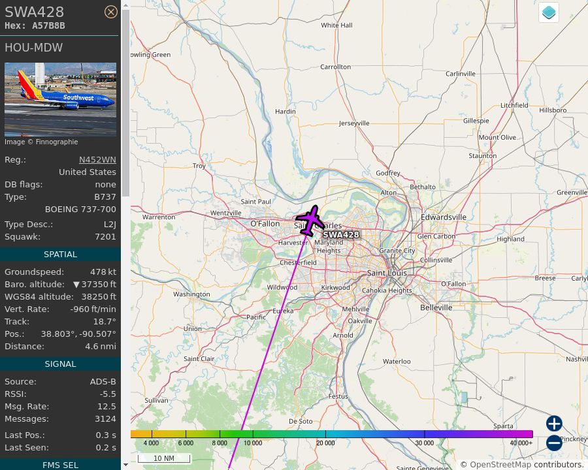The height and width of the screenshot is (470, 588).
Task: Select the groundspeed value 478 kt
Action: pos(103,272)
